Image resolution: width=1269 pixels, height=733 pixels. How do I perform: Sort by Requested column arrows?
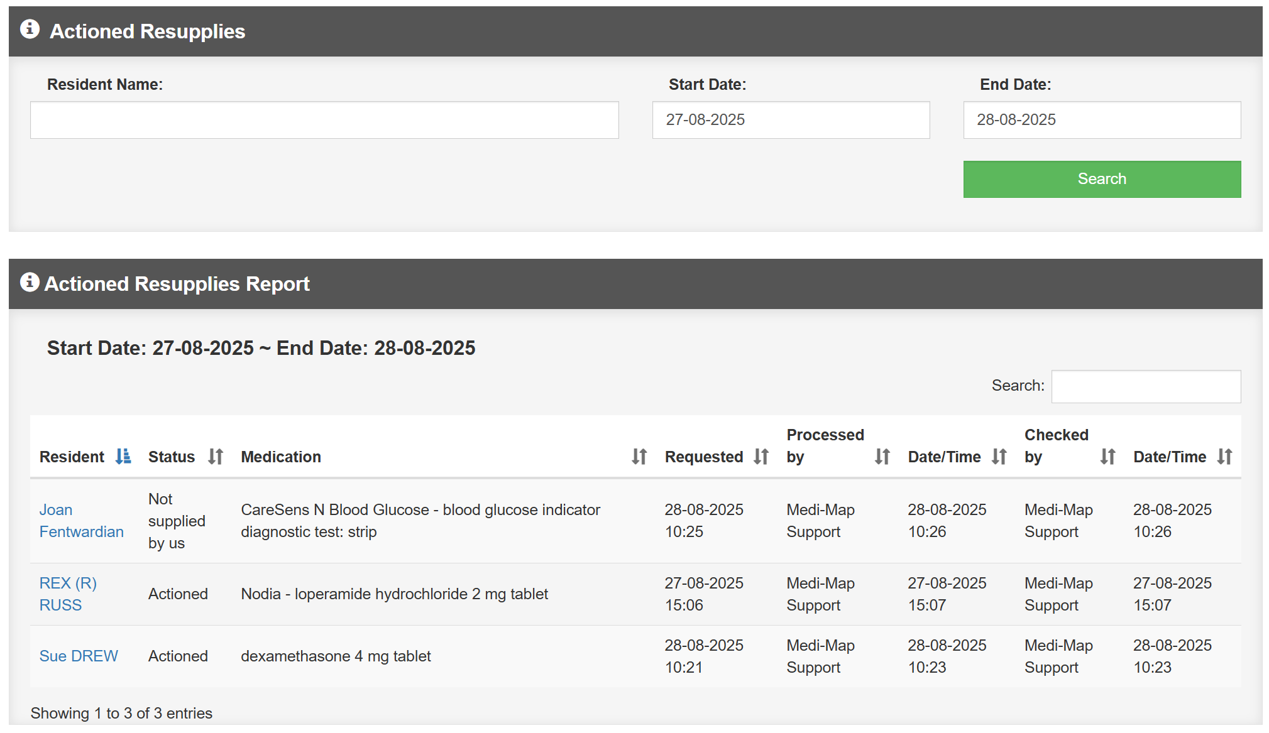tap(761, 457)
